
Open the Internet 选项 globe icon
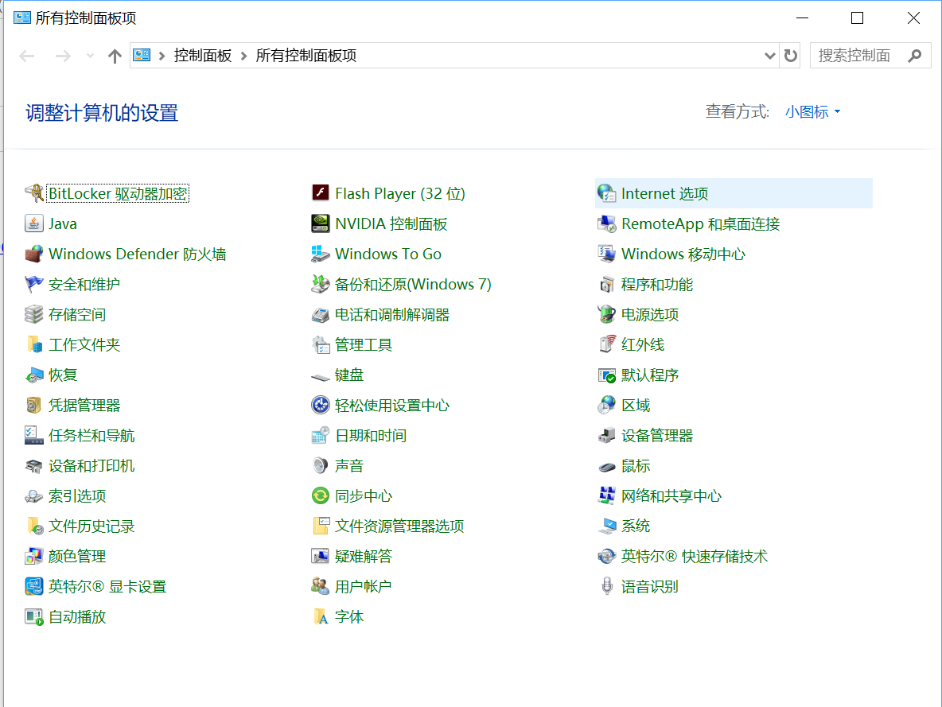(607, 193)
